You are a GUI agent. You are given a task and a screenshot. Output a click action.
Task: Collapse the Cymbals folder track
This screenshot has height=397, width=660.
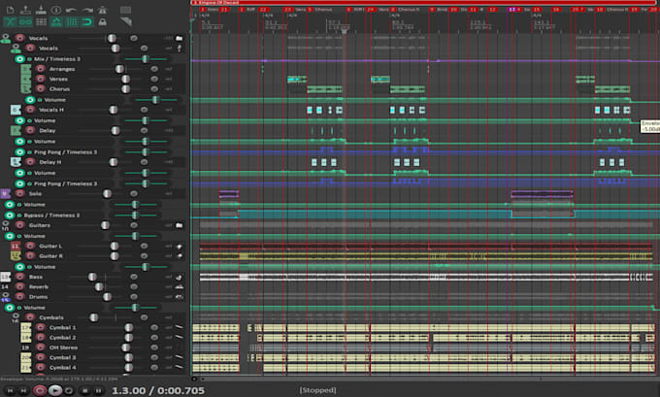pyautogui.click(x=16, y=317)
